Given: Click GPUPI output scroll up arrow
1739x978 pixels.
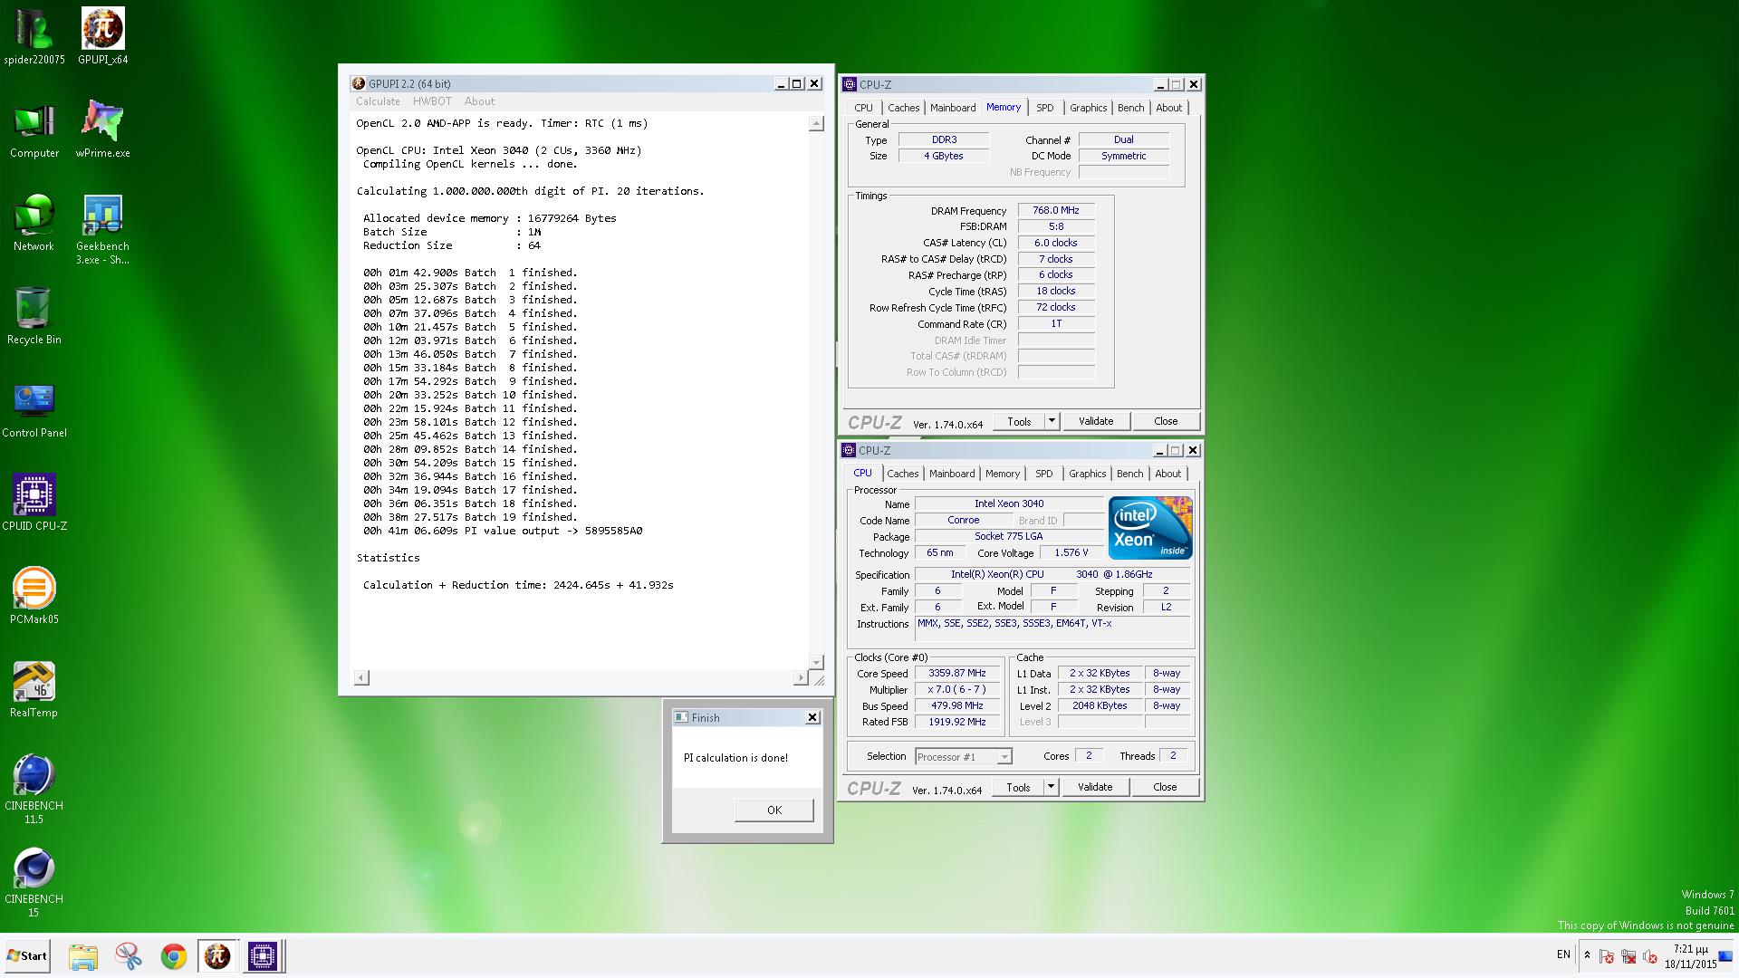Looking at the screenshot, I should pos(816,123).
